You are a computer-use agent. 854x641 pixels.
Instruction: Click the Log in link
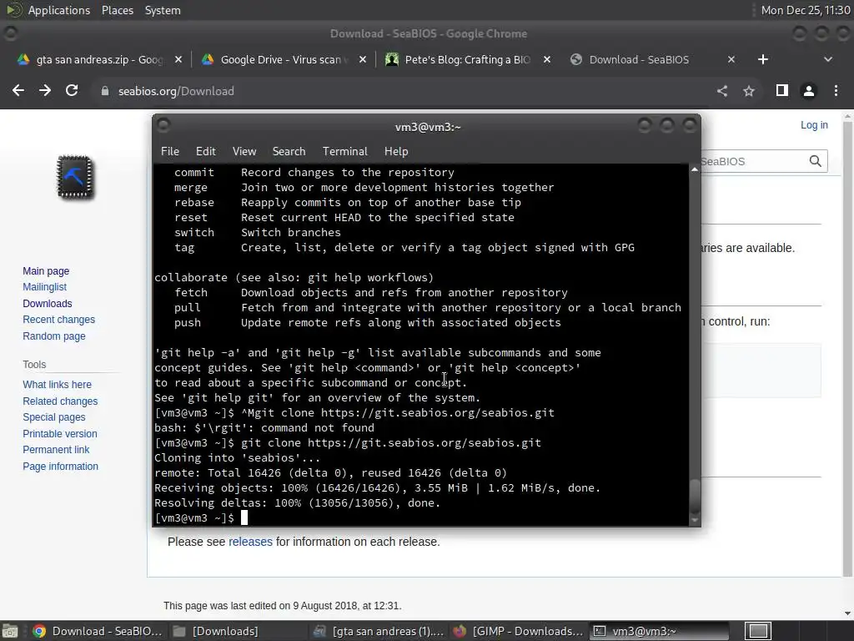point(814,125)
